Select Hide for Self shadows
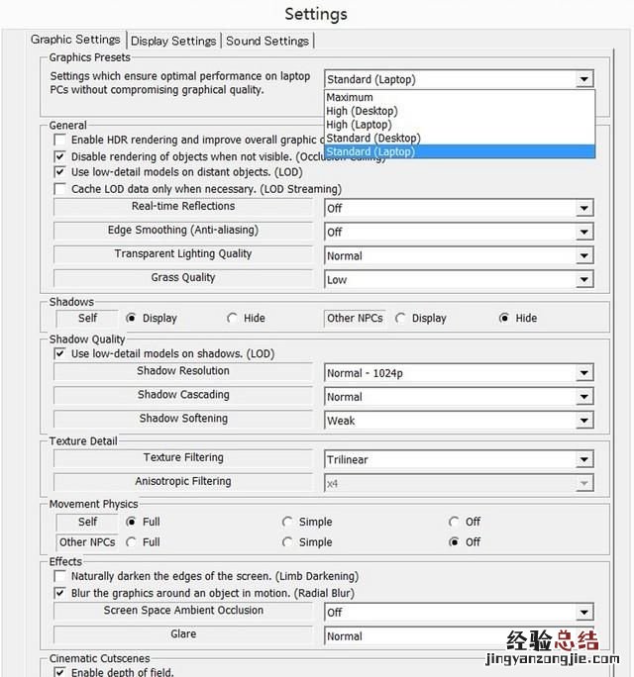The height and width of the screenshot is (677, 634). (x=233, y=319)
